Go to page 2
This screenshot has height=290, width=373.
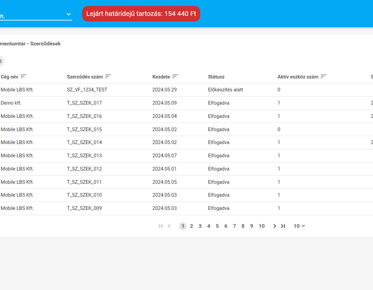[191, 226]
